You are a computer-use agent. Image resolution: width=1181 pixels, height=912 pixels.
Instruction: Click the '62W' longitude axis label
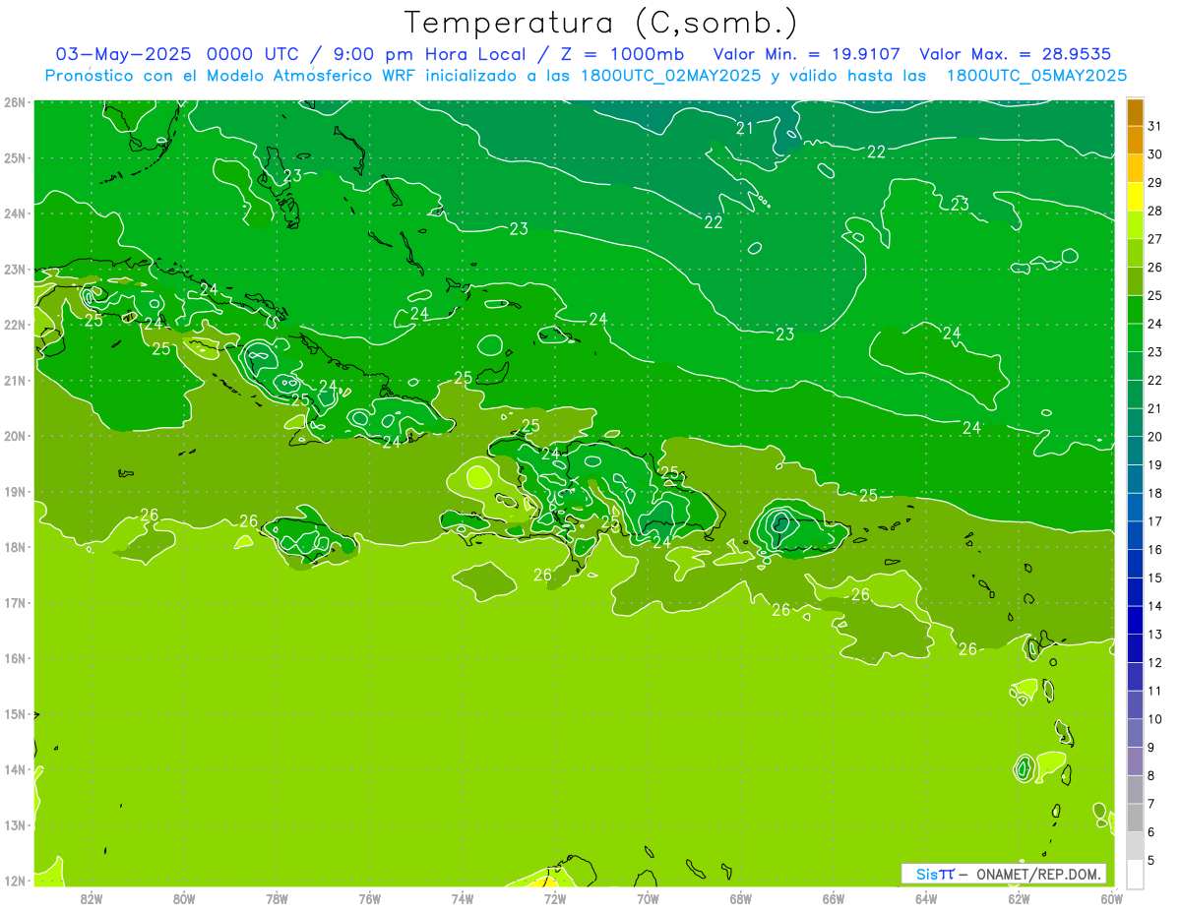1019,898
